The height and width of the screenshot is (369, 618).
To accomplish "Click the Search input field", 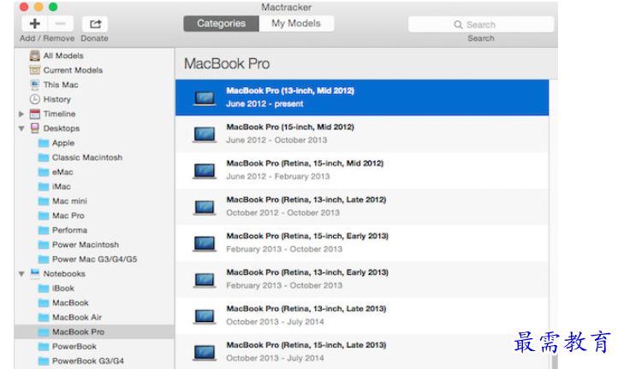I will pos(481,25).
